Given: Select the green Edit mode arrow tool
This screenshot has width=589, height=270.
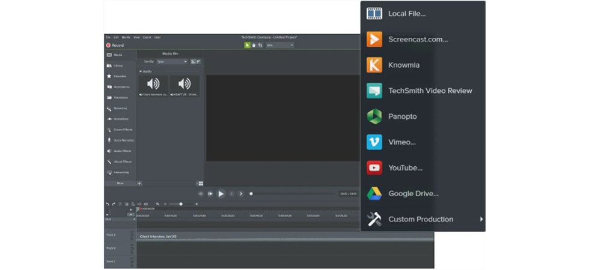Looking at the screenshot, I should (x=247, y=45).
